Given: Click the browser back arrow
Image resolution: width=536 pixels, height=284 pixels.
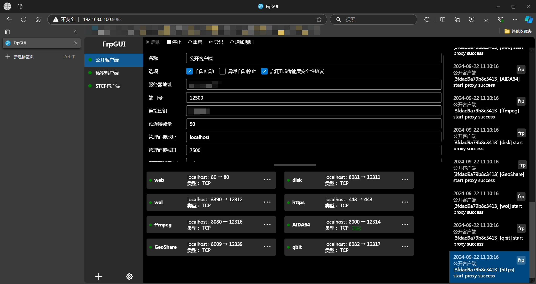Looking at the screenshot, I should (x=9, y=19).
